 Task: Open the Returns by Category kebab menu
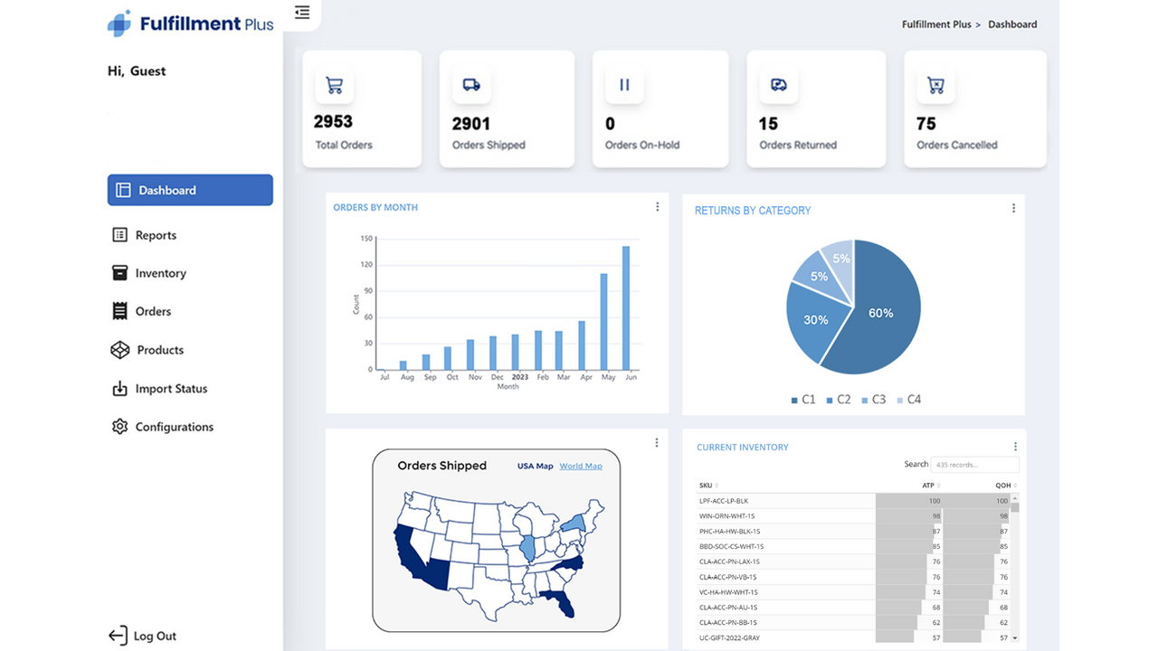click(x=1013, y=207)
